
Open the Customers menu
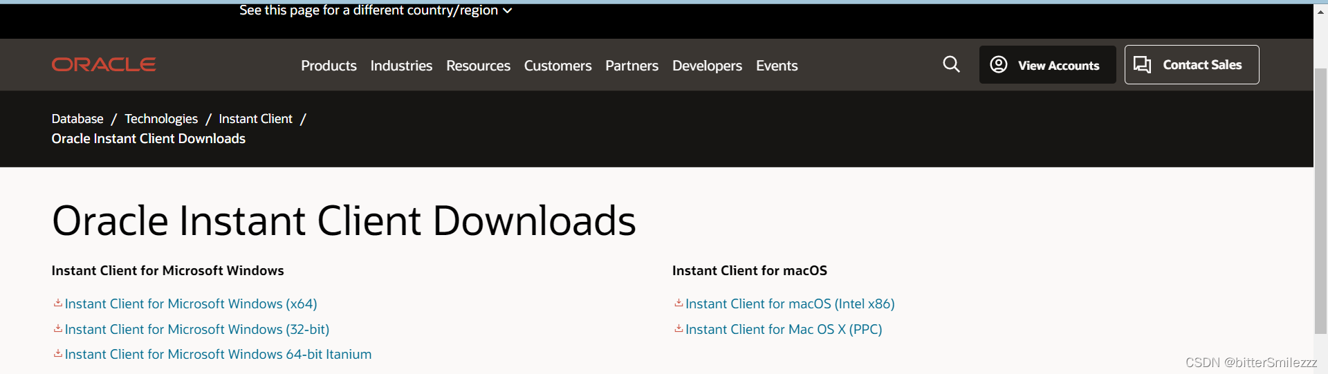point(557,66)
